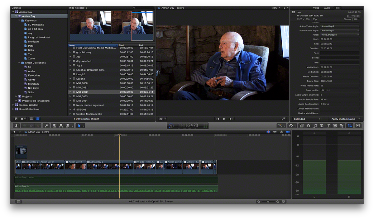Screen dimensions: 374x219
Task: Click the Adrian Day fix audio clip
Action: click(116, 189)
